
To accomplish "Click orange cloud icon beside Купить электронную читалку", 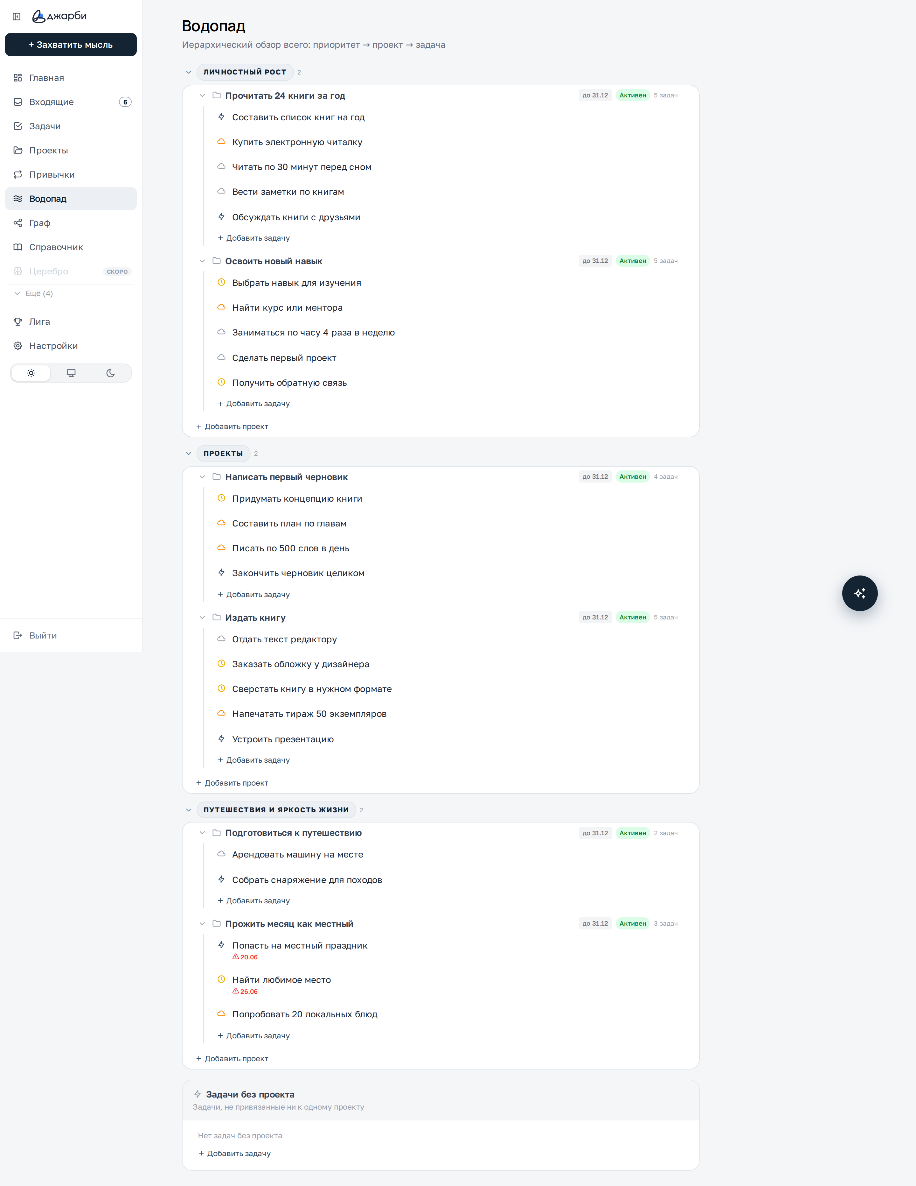I will 221,142.
